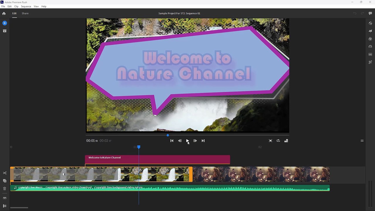Click the current timecode 00:01

tap(92, 141)
